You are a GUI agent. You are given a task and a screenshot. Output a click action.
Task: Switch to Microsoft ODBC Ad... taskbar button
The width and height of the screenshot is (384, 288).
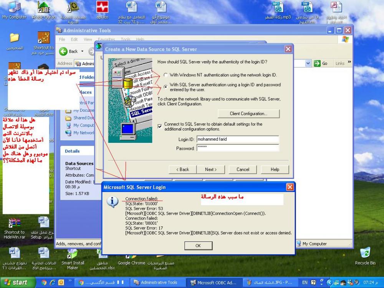[214, 283]
